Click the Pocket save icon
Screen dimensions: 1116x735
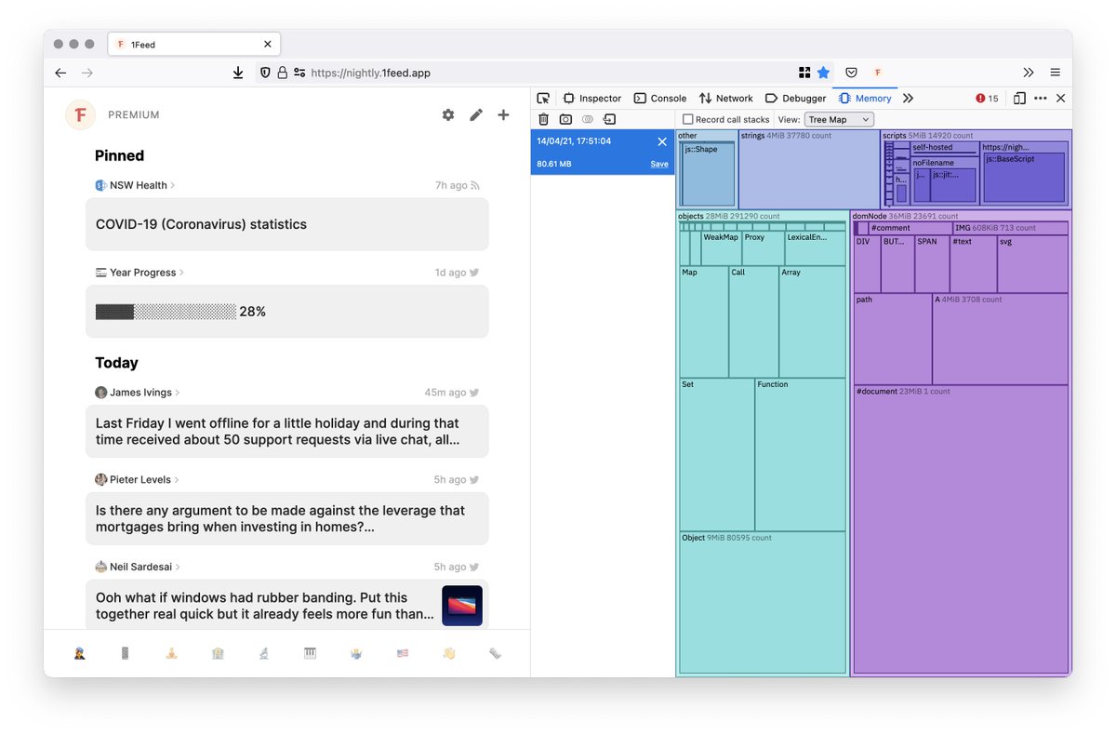pos(851,73)
